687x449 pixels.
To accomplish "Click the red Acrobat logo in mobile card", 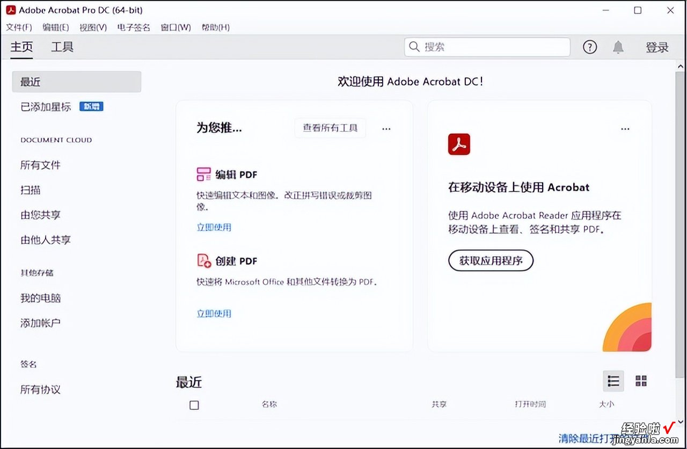I will 459,144.
